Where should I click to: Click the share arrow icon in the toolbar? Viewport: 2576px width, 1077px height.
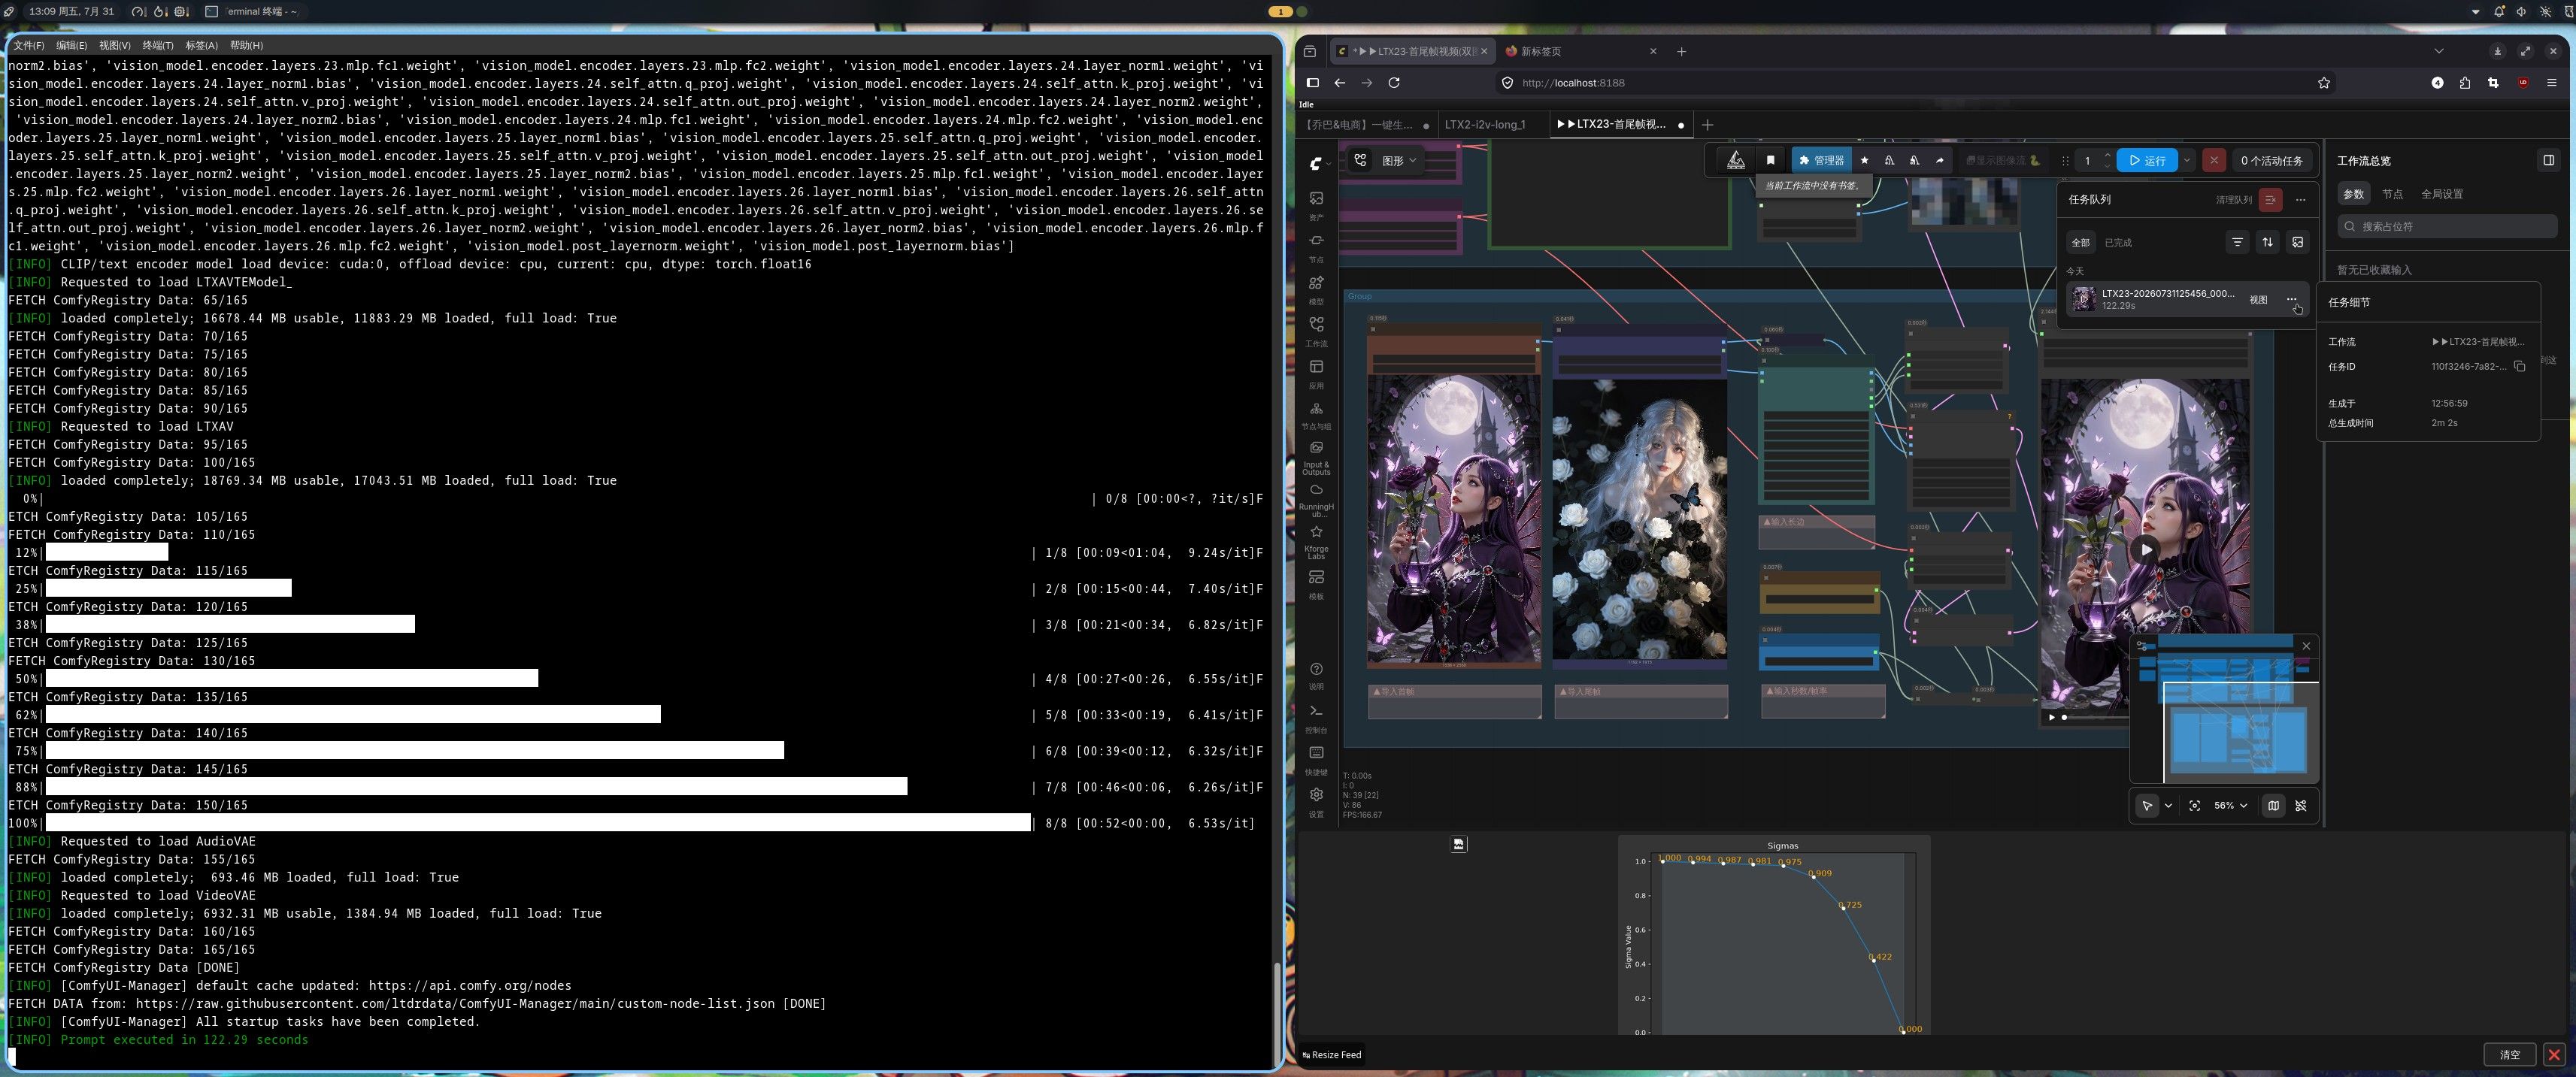click(x=1939, y=160)
